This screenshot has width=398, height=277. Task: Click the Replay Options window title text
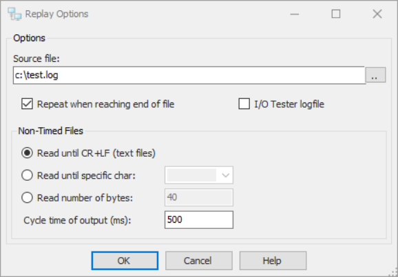(x=56, y=14)
